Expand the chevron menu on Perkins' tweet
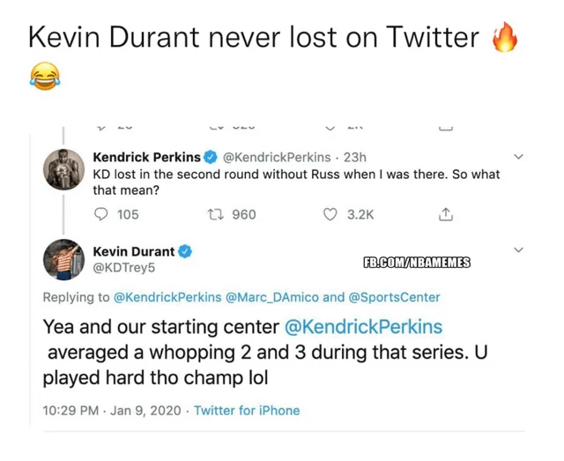564x461 pixels. point(518,158)
